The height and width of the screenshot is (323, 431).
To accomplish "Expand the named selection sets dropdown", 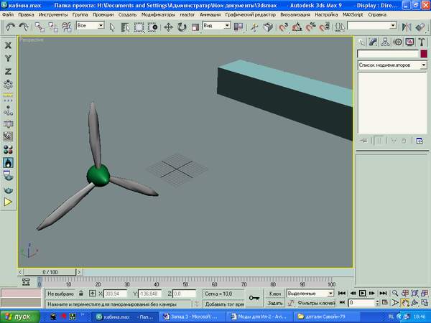I will [x=393, y=26].
